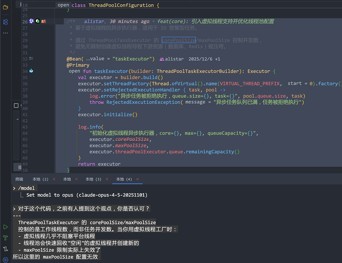Click the taskExecutor function name
Viewport: 342px width, 263px height.
[x=111, y=71]
